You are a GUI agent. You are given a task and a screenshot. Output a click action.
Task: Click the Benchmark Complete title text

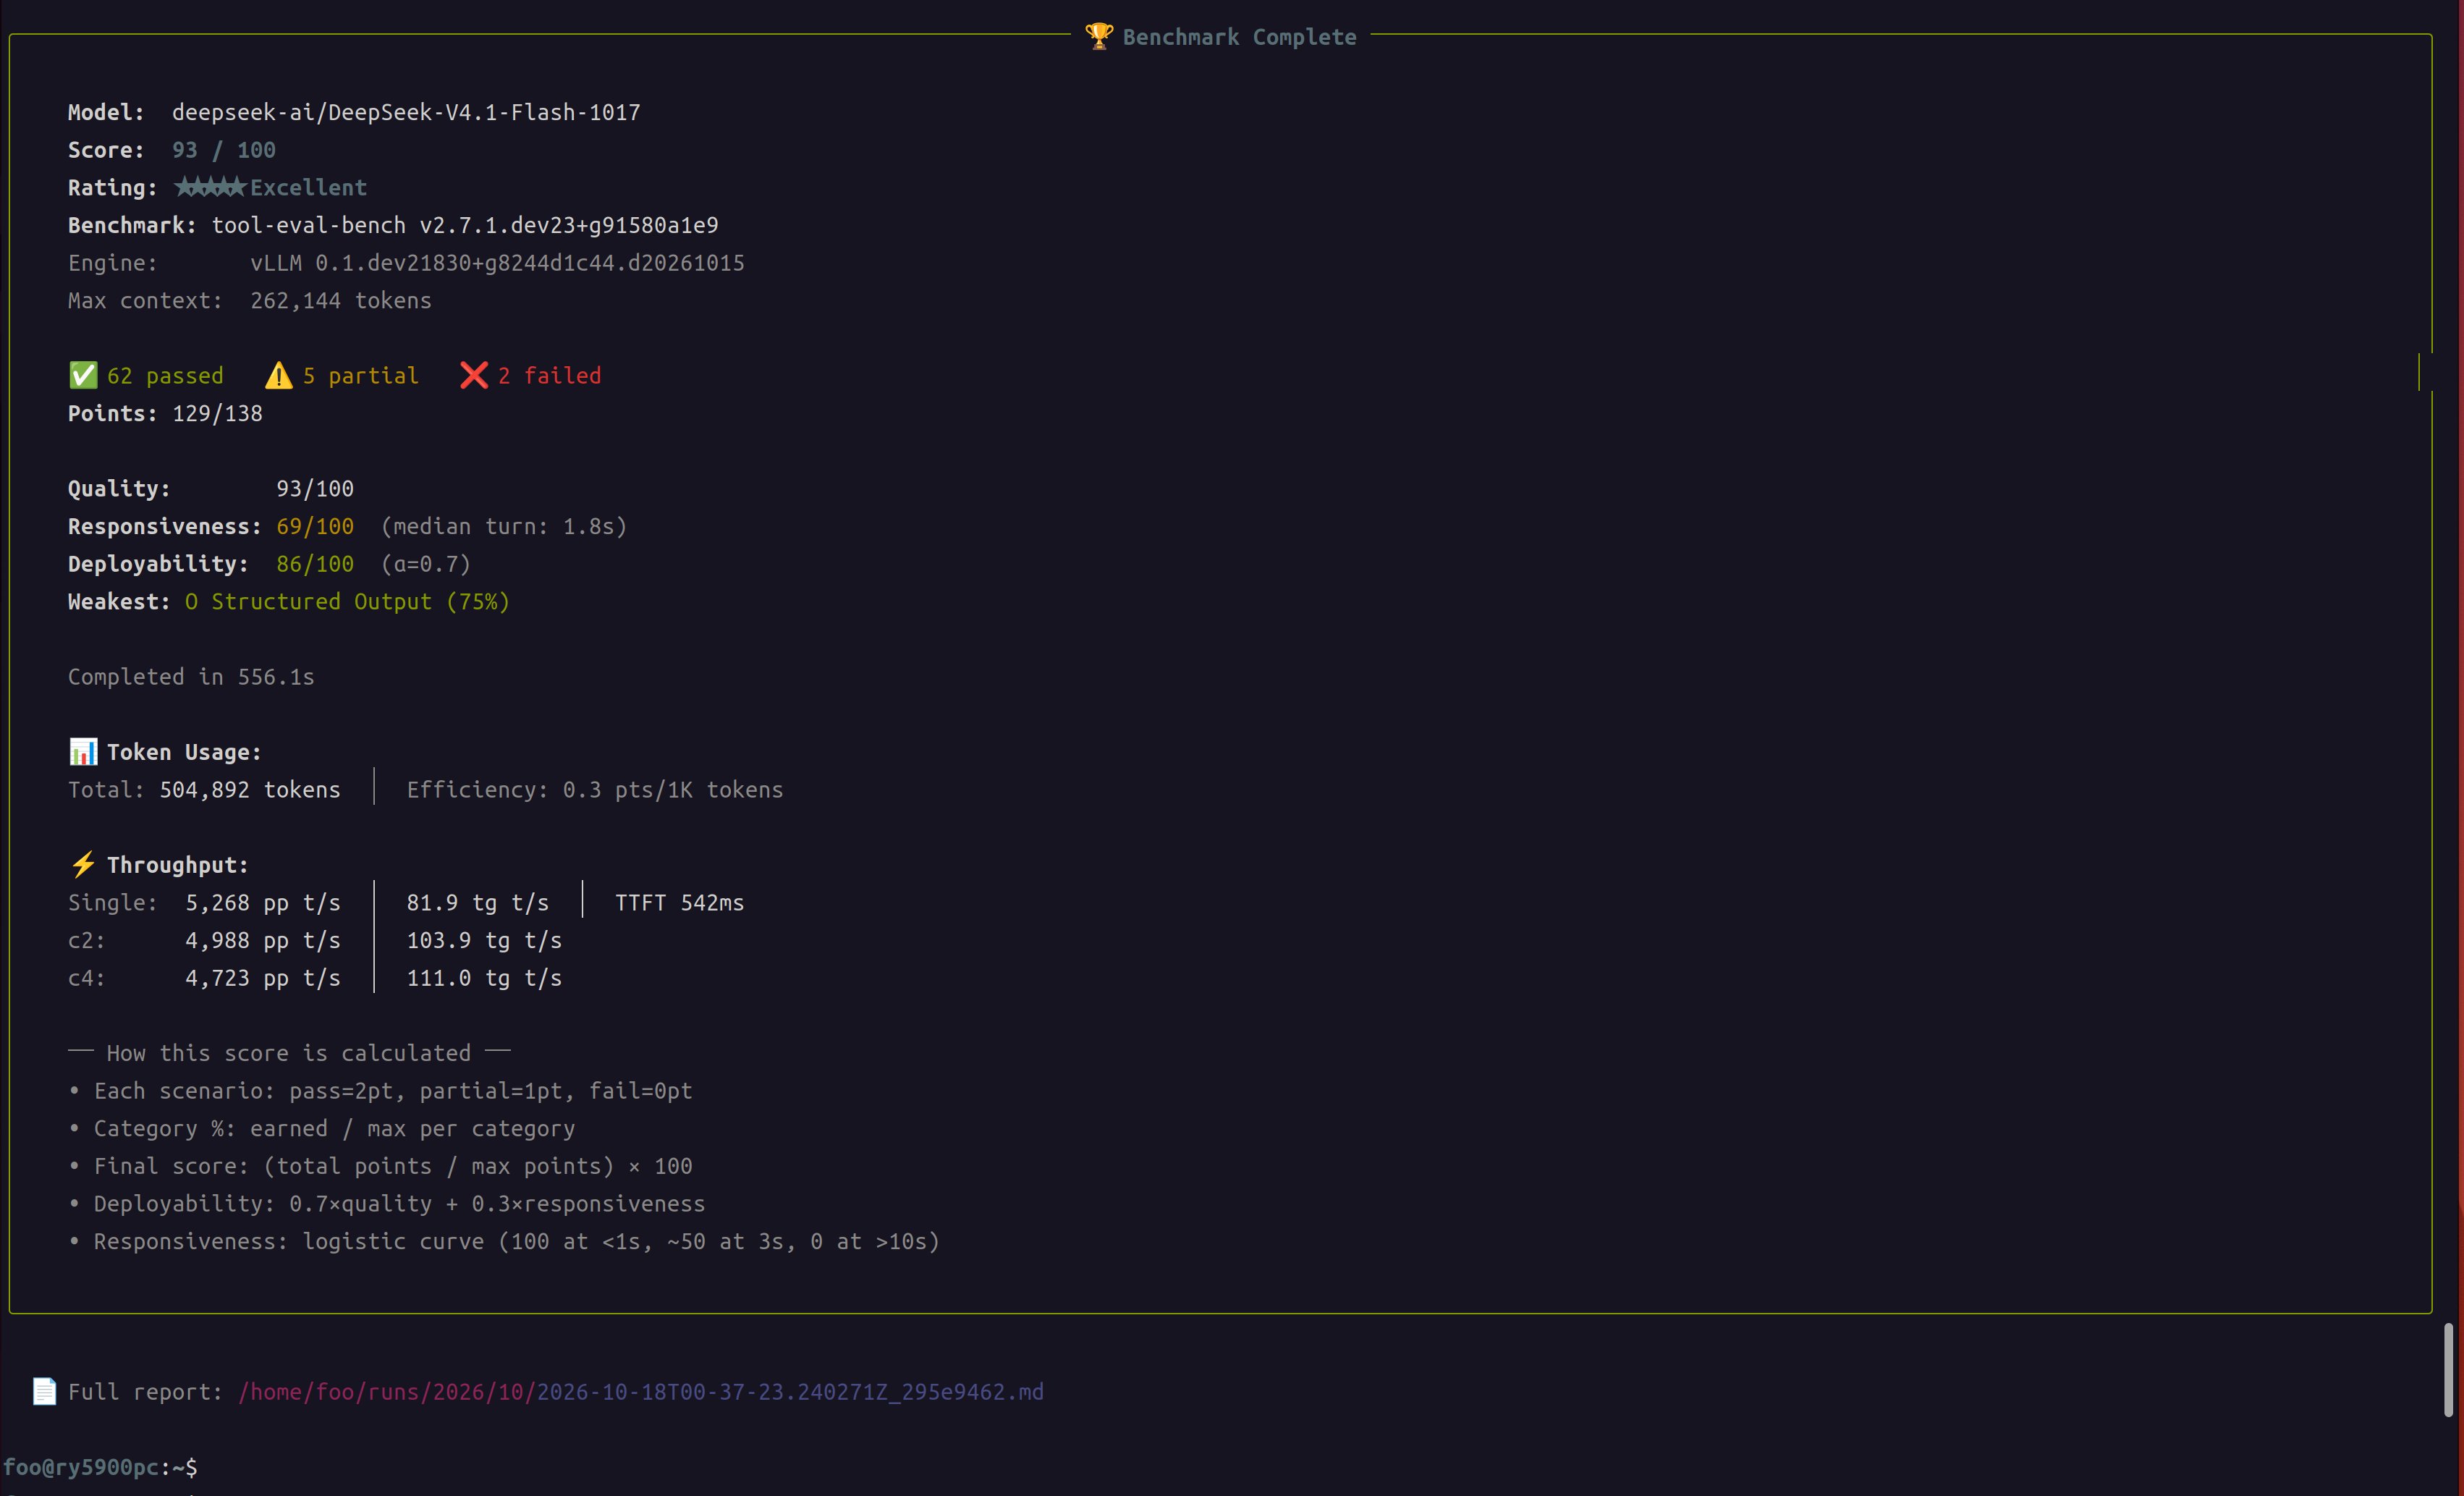[x=1240, y=37]
